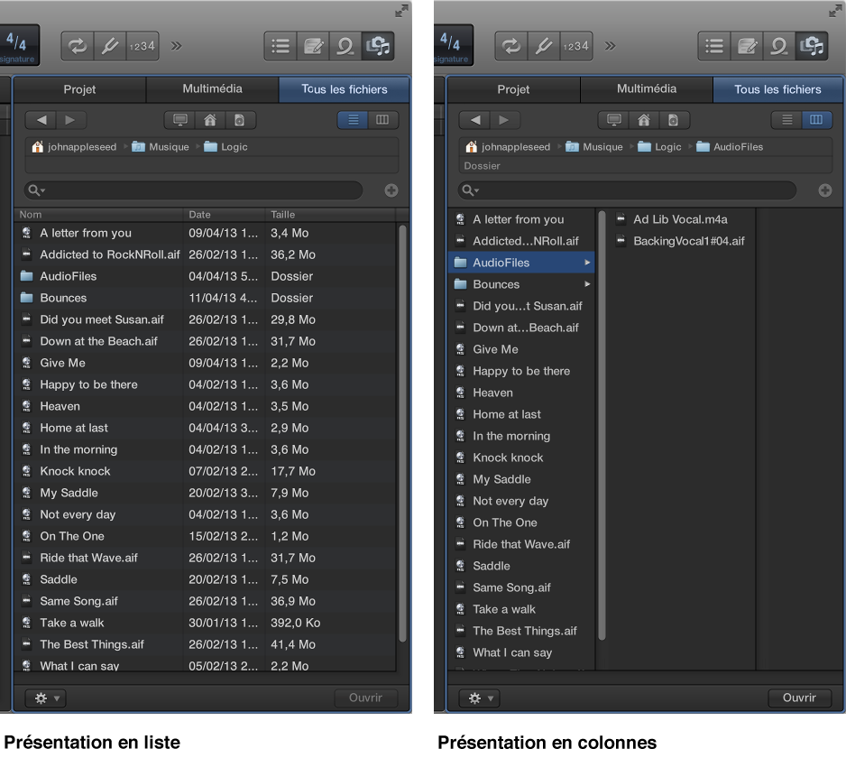Go to Home folder icon in column view browser

coord(643,120)
